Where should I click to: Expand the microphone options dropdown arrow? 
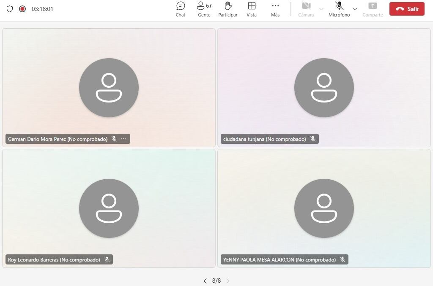tap(355, 9)
